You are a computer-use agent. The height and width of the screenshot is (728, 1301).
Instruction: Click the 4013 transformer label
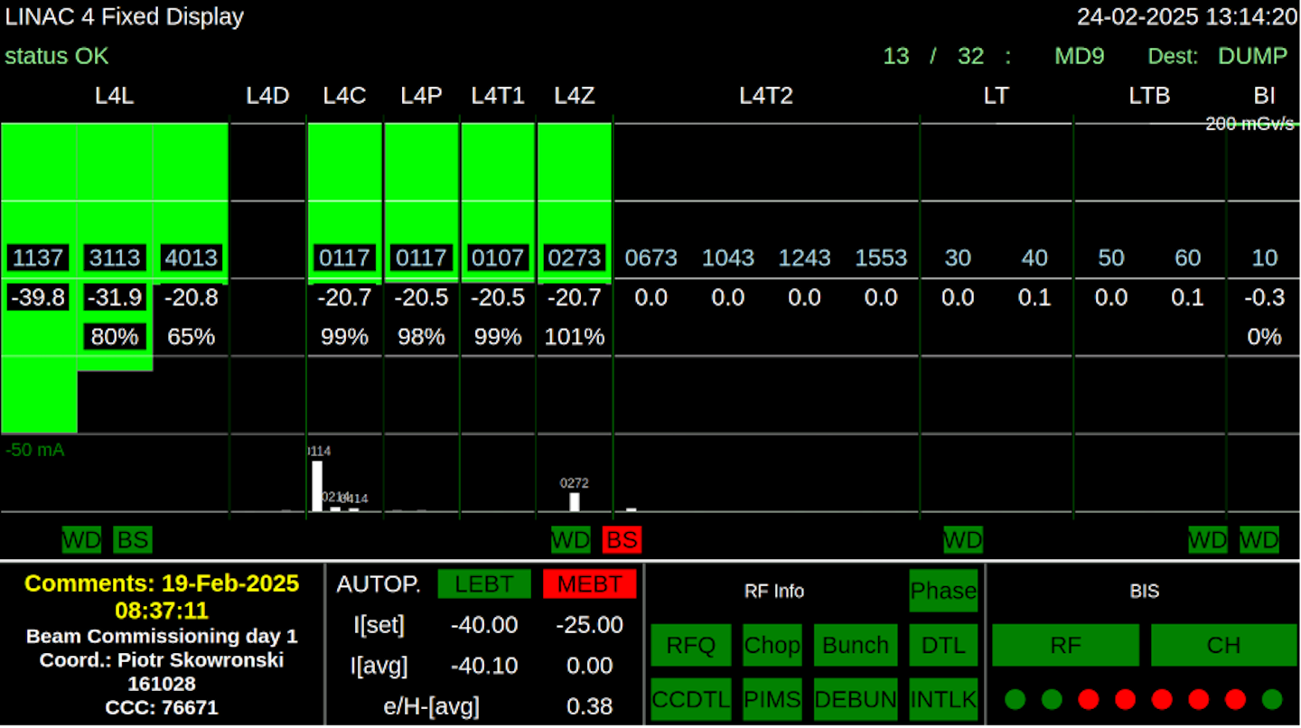pos(191,257)
